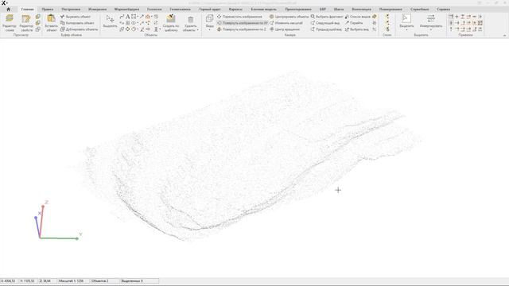The height and width of the screenshot is (286, 509).
Task: Switch to the Маркшейдерия ribbon tab
Action: tap(126, 9)
